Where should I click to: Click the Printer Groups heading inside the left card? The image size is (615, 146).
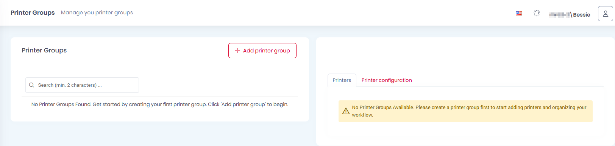[44, 50]
